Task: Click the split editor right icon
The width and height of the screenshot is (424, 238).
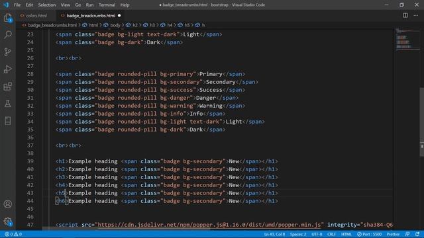Action: [405, 15]
